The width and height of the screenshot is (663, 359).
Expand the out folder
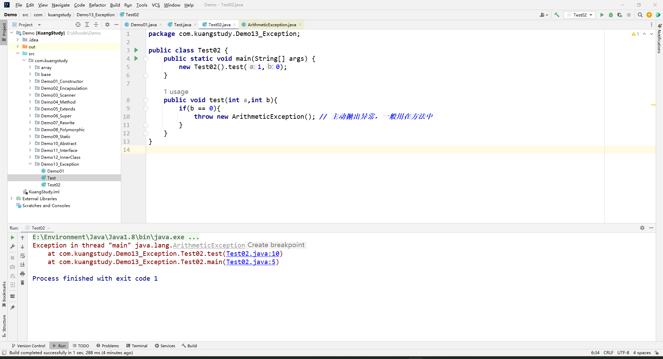pyautogui.click(x=18, y=47)
